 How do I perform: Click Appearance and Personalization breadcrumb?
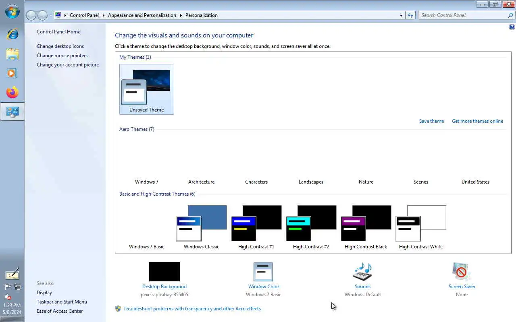142,15
